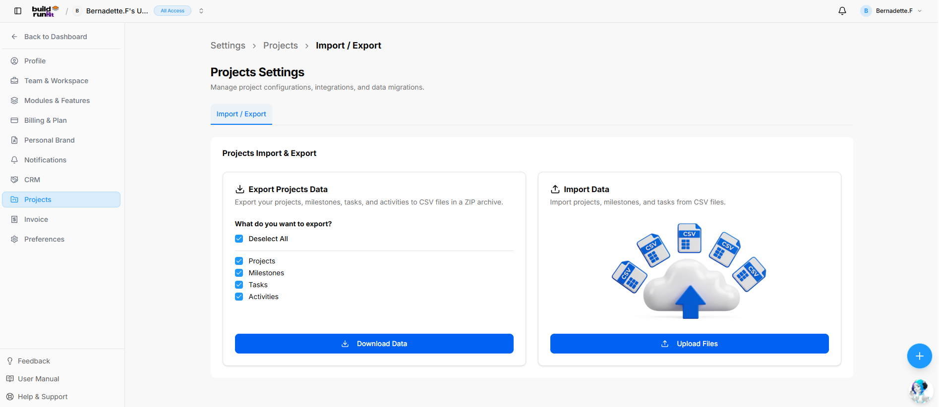The width and height of the screenshot is (939, 407).
Task: Click the Profile sidebar icon
Action: coord(14,61)
